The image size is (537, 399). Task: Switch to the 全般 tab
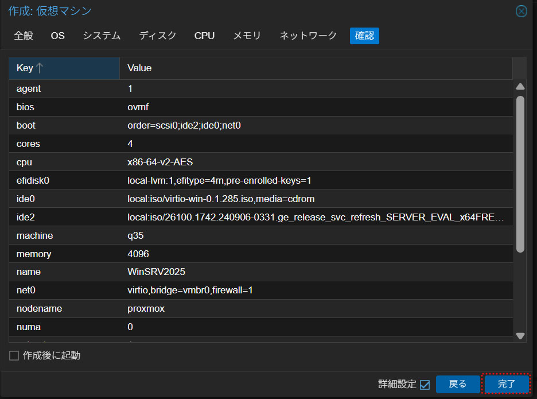(x=24, y=36)
